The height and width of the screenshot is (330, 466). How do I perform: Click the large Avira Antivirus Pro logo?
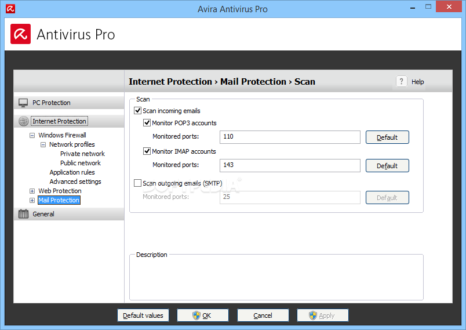coord(20,34)
